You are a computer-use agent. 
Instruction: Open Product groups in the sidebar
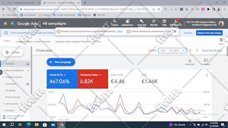pos(13,97)
